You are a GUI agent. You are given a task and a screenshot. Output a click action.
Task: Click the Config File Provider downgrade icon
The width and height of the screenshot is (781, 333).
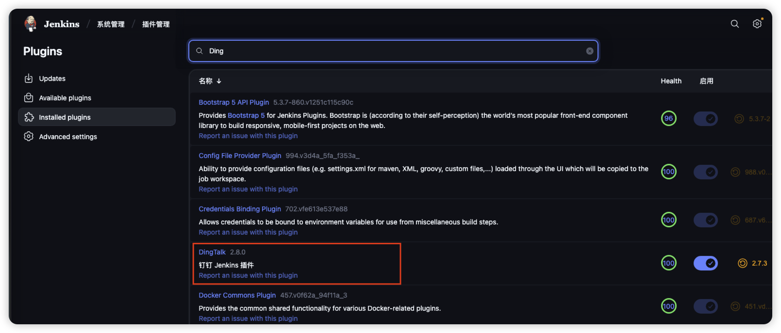click(735, 172)
